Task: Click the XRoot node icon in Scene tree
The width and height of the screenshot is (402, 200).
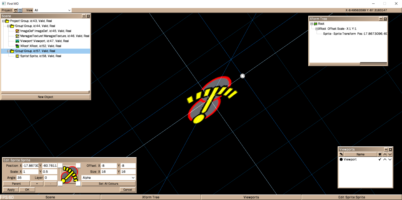Action: (17, 46)
